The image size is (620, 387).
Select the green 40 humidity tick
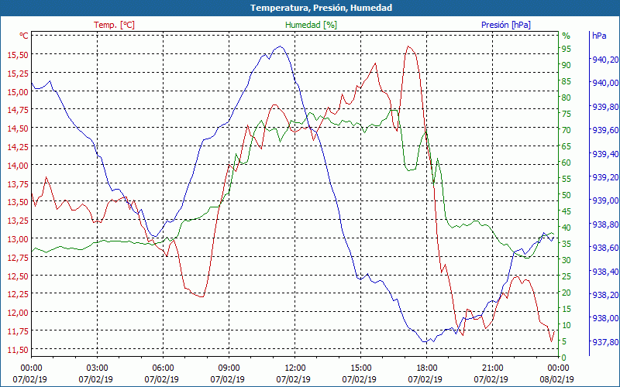[x=567, y=228]
